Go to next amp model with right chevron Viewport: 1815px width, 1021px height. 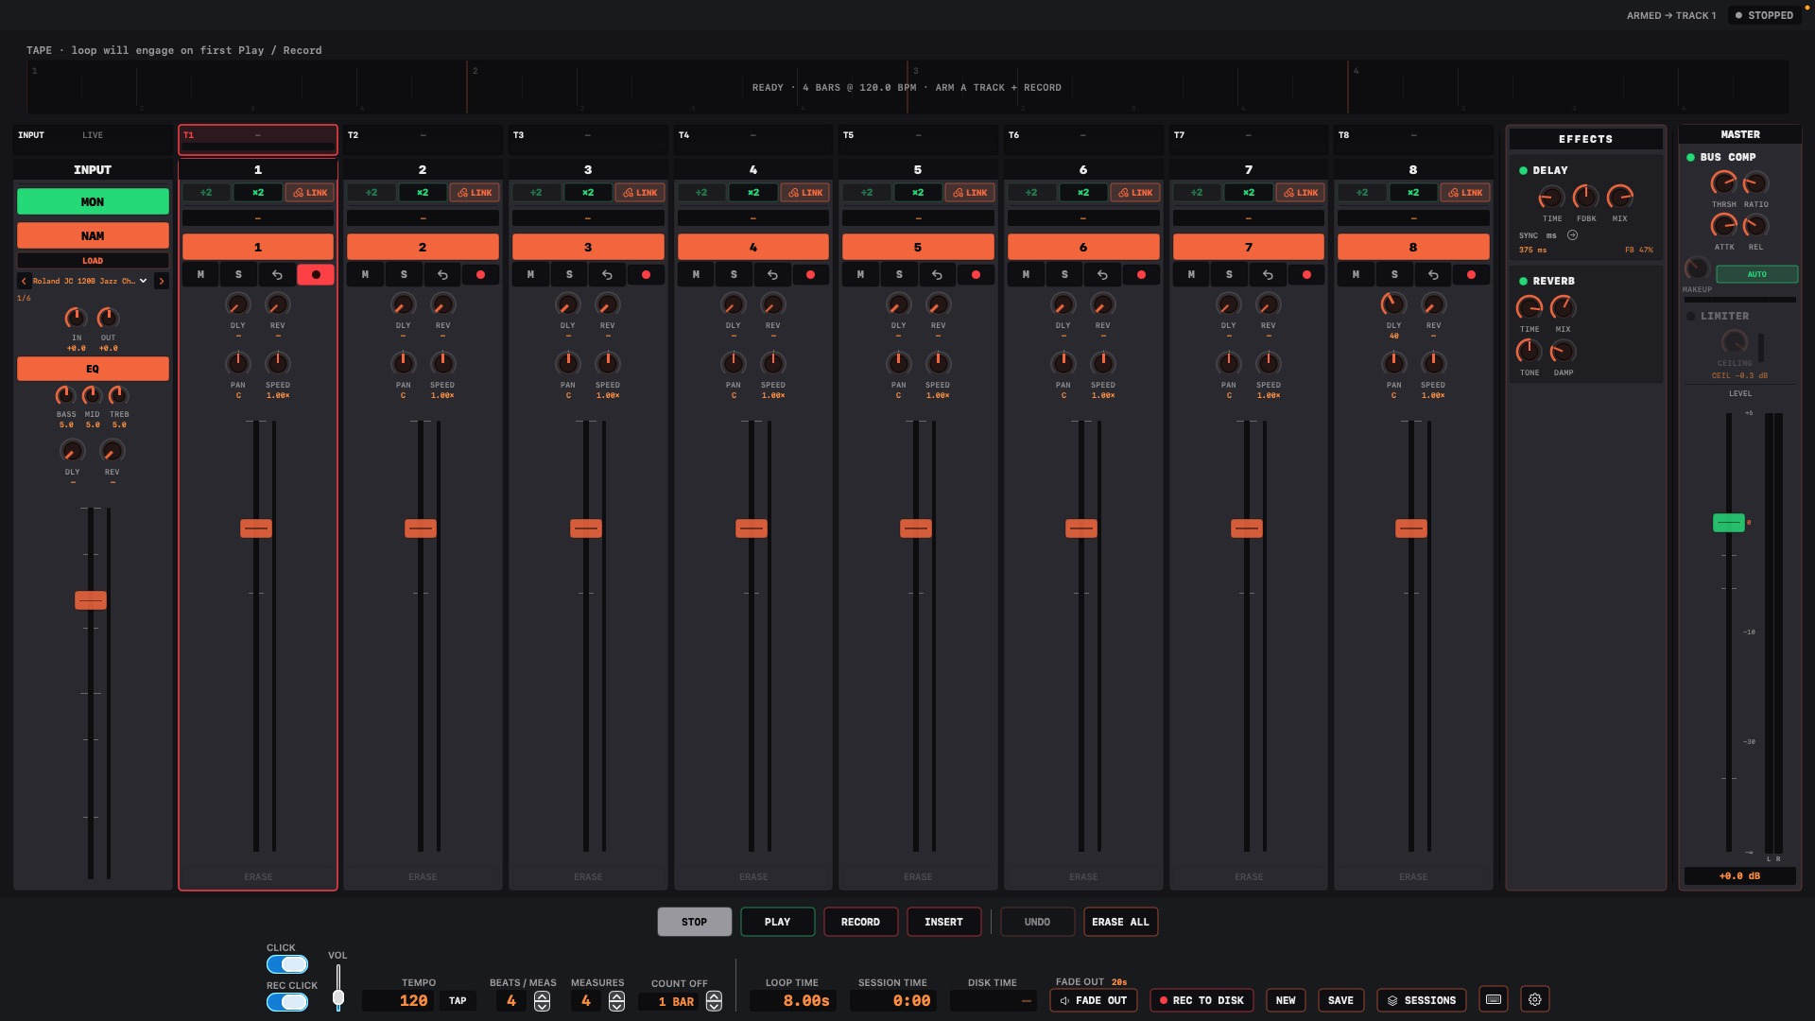[x=162, y=281]
